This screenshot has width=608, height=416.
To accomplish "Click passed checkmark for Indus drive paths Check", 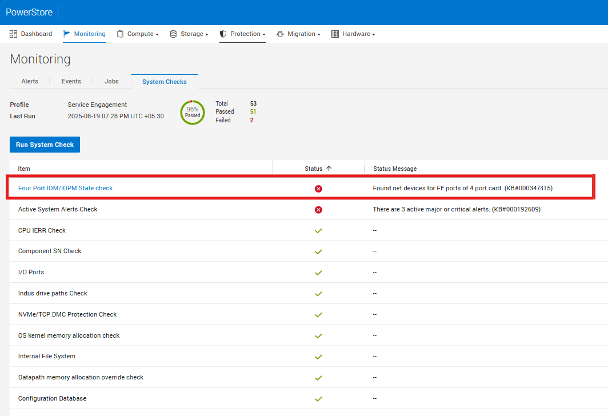I will tap(318, 294).
